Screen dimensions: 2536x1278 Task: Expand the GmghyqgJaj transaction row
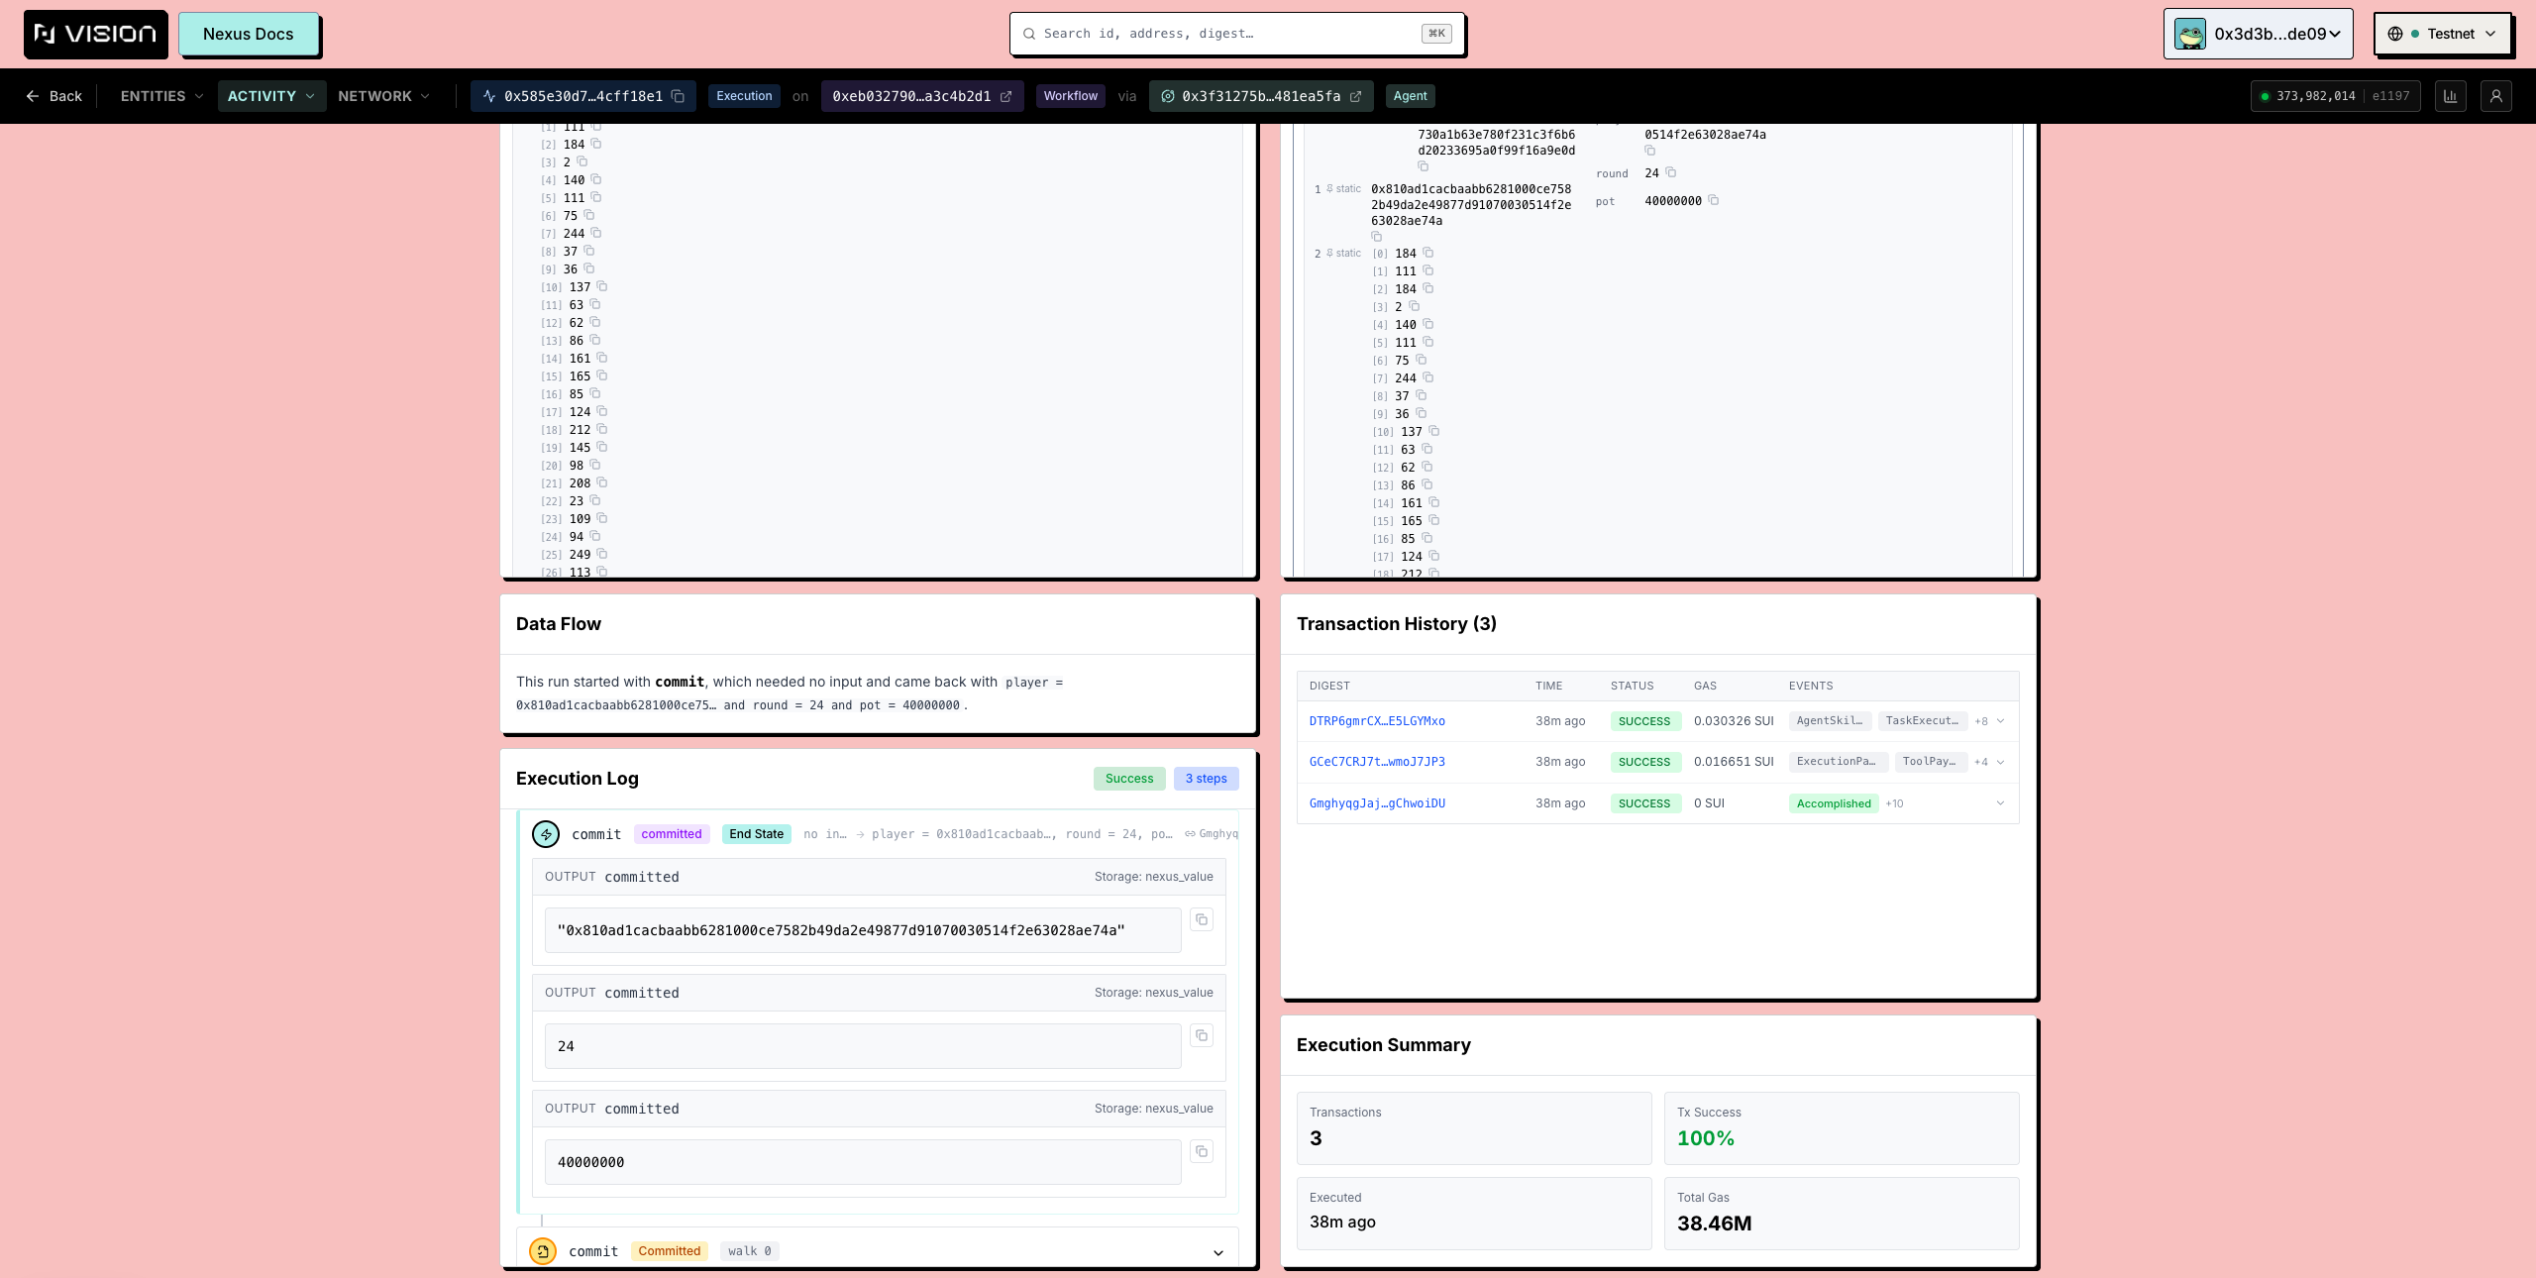pos(2000,803)
